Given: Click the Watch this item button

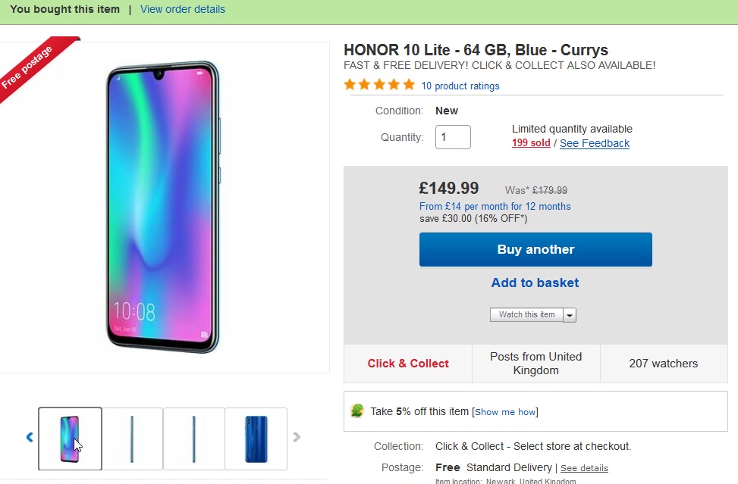Looking at the screenshot, I should [526, 315].
